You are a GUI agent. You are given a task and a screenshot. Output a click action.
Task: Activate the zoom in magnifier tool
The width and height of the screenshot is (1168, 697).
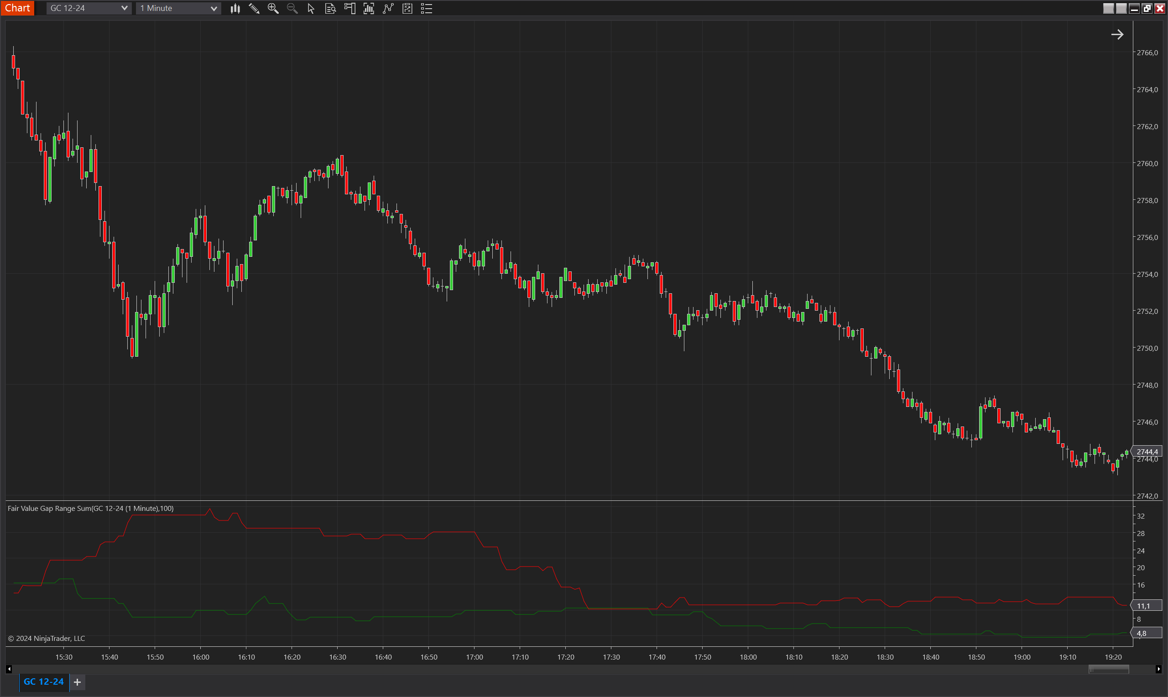coord(273,9)
